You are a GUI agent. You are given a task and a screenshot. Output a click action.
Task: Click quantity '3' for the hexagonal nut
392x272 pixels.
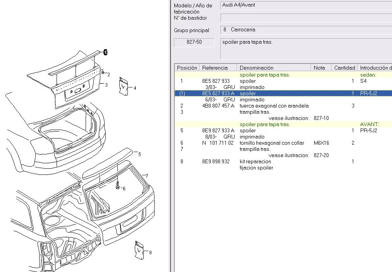tap(353, 106)
